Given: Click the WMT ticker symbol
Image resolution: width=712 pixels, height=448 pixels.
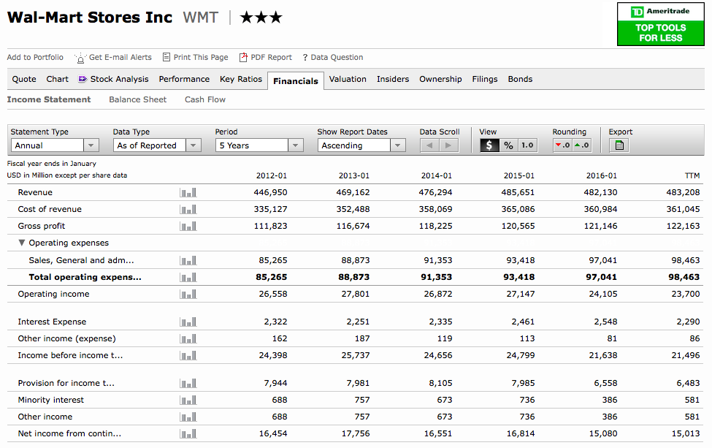Looking at the screenshot, I should pos(200,18).
